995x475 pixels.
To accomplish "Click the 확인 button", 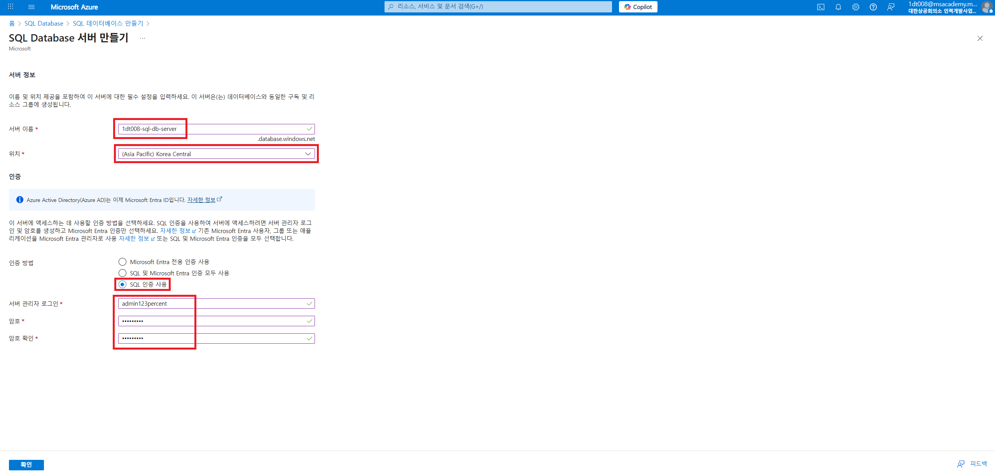I will (x=26, y=465).
